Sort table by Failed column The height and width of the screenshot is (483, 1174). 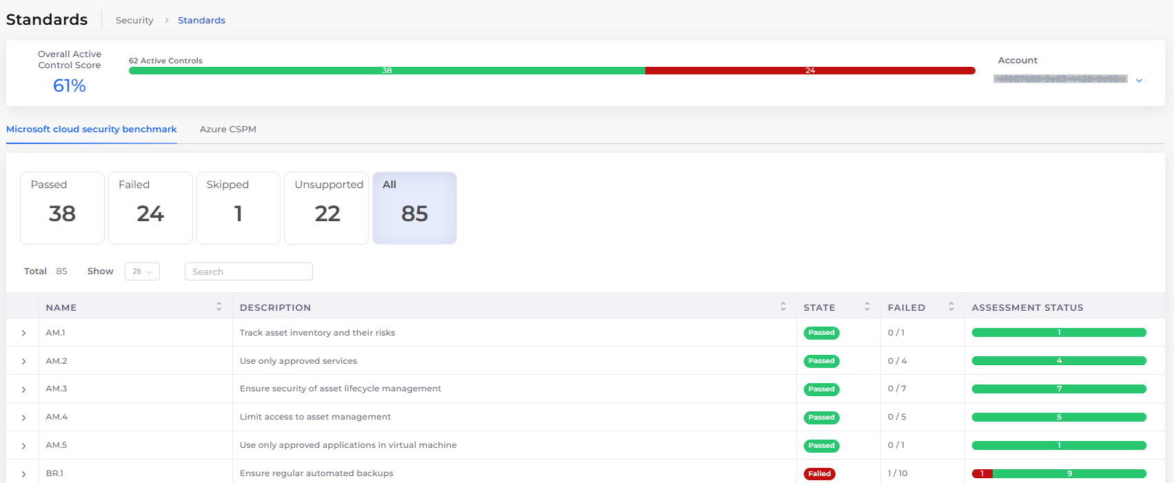951,307
